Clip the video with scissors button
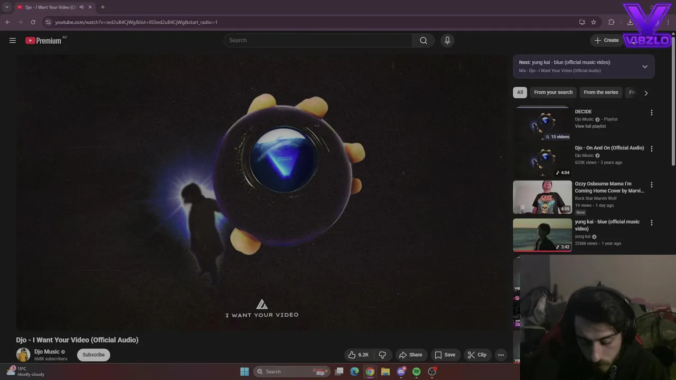The height and width of the screenshot is (380, 676). click(x=477, y=355)
